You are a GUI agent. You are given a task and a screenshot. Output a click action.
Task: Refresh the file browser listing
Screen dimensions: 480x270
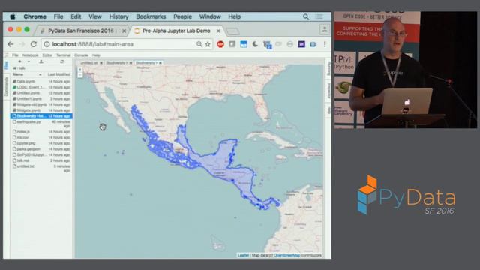tap(61, 61)
